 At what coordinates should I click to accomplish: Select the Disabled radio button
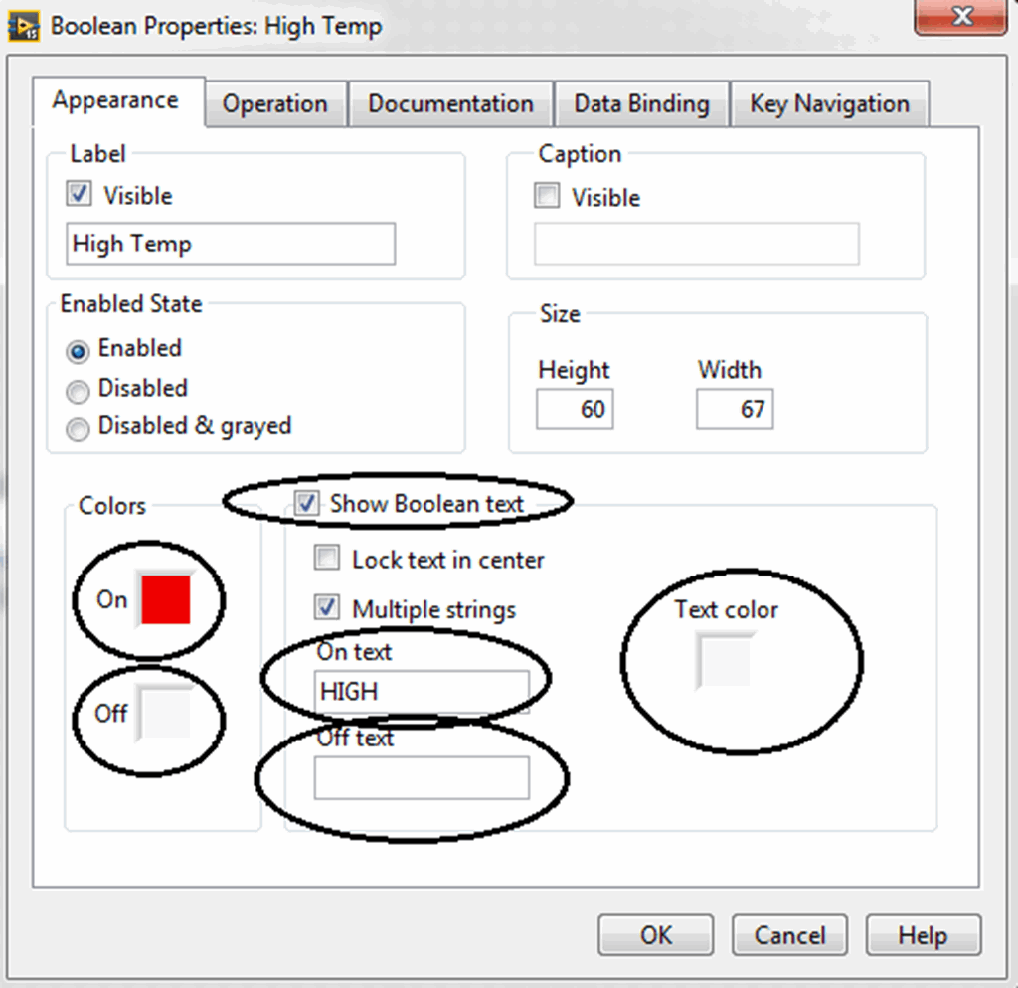pyautogui.click(x=78, y=391)
